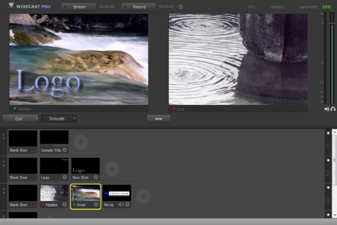Open settings gear of New Shot
The image size is (337, 225).
point(96,177)
